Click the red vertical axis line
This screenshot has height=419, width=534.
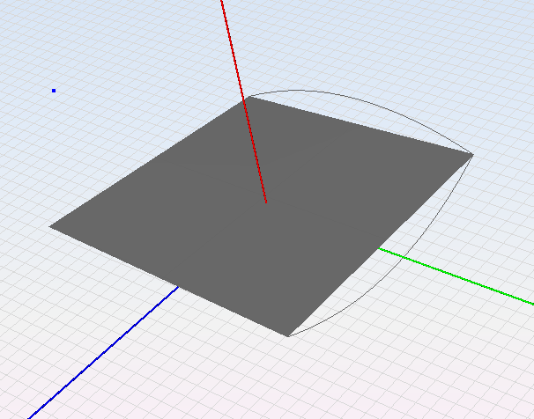[x=234, y=55]
